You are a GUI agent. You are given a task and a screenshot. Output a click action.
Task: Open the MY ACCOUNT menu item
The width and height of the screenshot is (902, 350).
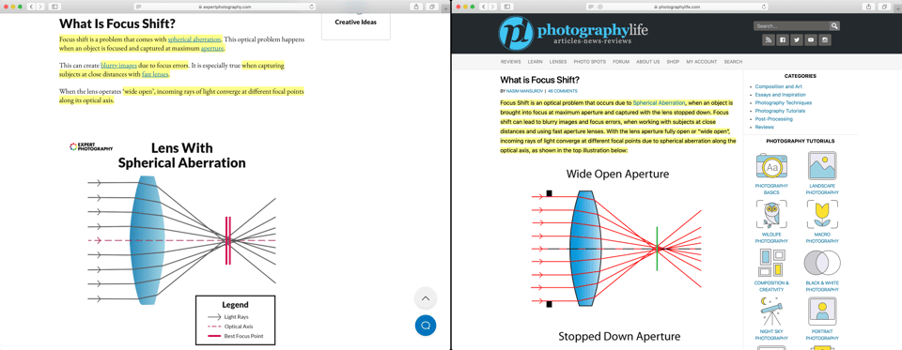[701, 62]
